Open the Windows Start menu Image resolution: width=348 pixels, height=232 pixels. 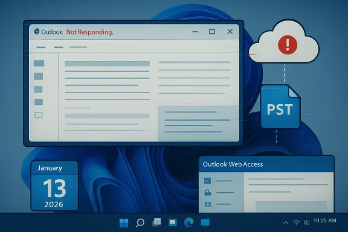pos(124,223)
